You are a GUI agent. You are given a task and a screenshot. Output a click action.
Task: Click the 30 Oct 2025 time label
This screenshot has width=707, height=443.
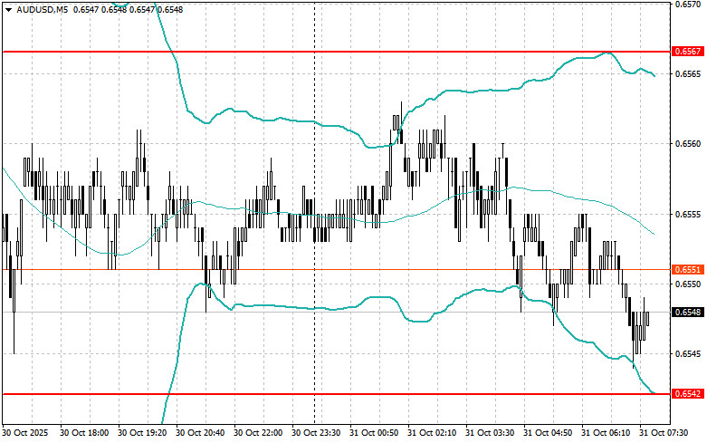[24, 433]
